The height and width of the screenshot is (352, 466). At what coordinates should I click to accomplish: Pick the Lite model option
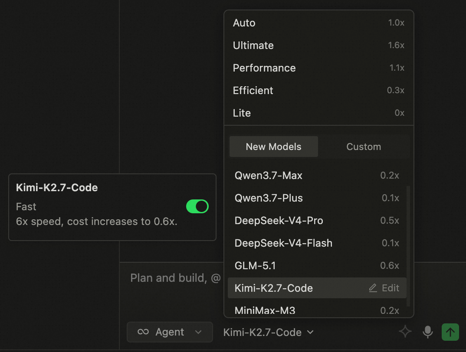point(318,113)
